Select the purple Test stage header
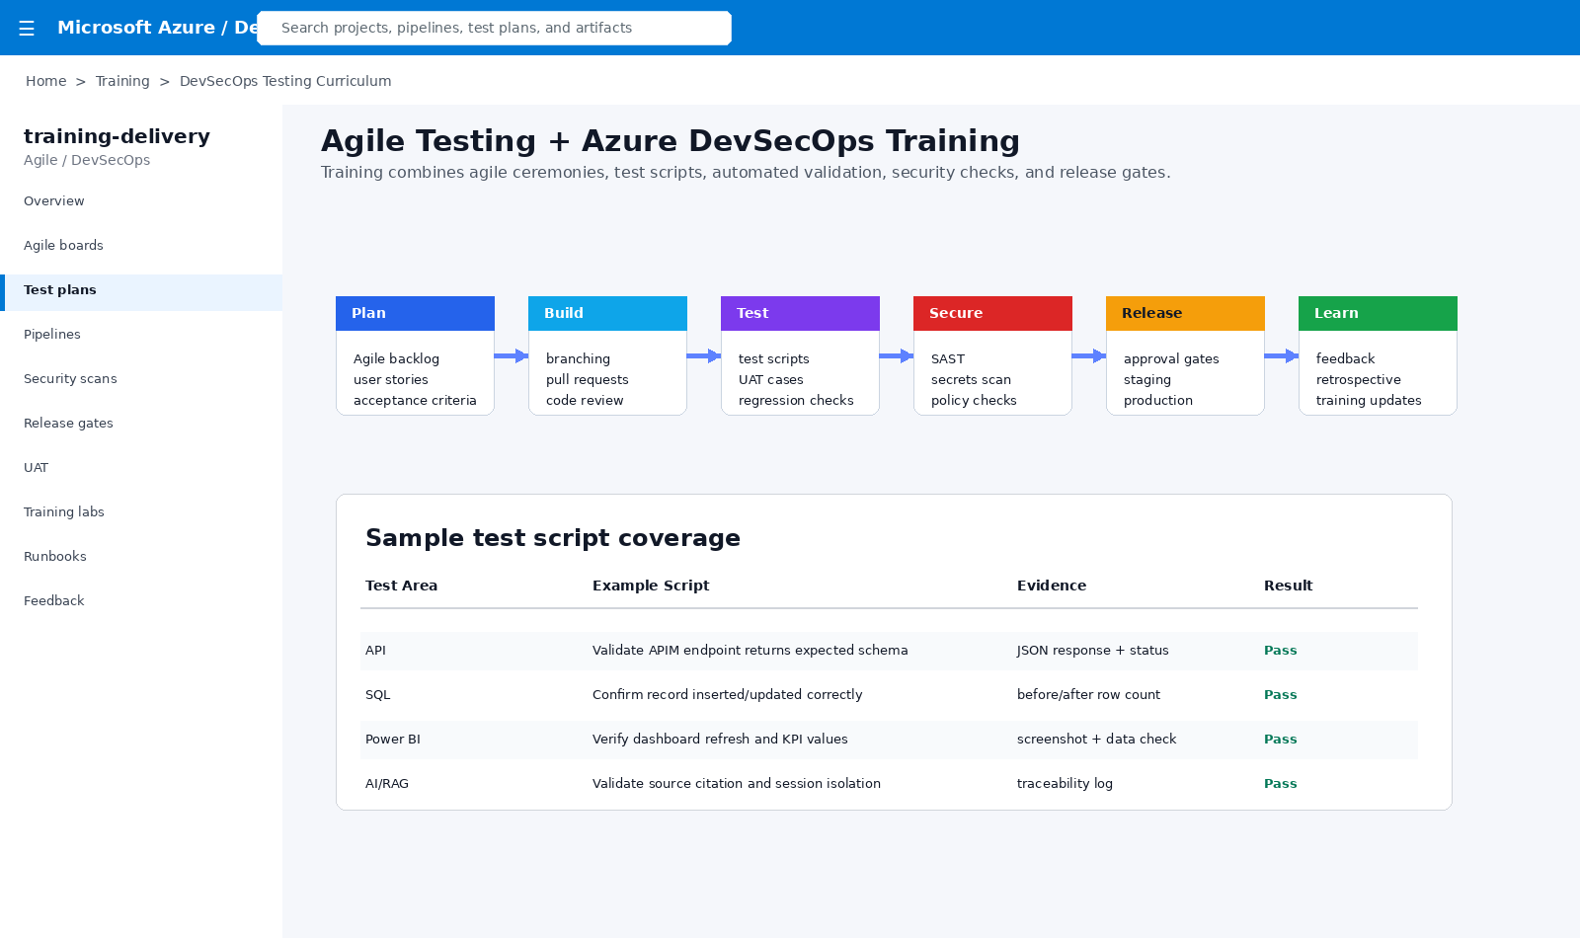Viewport: 1580px width, 938px height. [x=800, y=313]
